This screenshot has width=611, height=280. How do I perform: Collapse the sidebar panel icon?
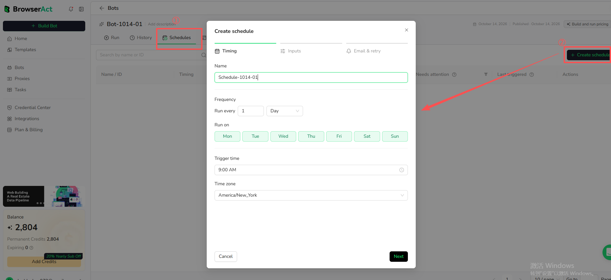(x=81, y=9)
